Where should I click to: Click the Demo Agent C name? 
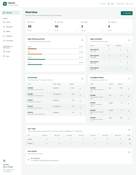click(x=94, y=62)
